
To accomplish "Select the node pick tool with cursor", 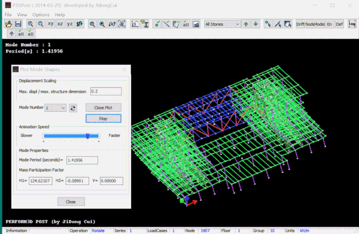I will click(x=268, y=24).
